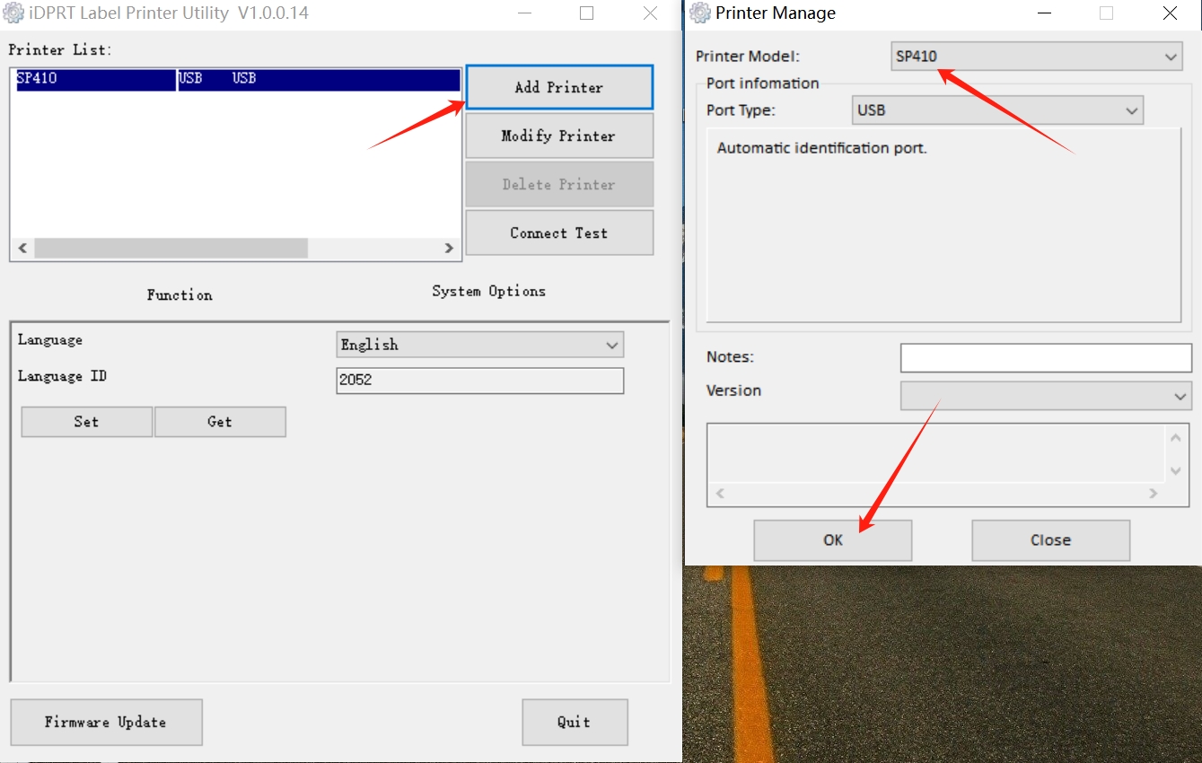Open the Port Type dropdown
Viewport: 1202px width, 763px height.
996,110
